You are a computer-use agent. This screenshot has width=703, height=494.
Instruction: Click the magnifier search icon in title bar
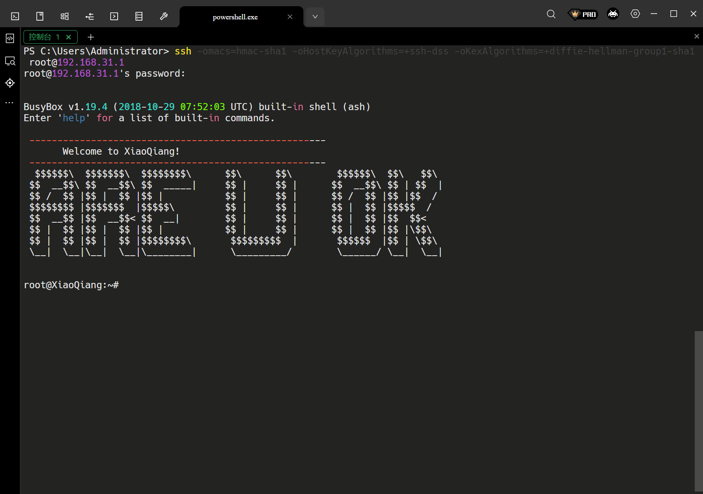click(551, 14)
